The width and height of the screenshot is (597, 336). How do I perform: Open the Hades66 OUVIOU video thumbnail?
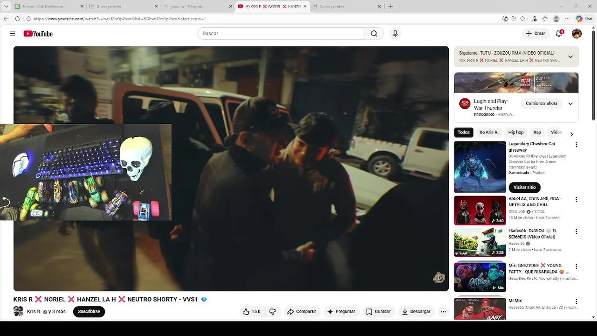[x=480, y=242]
